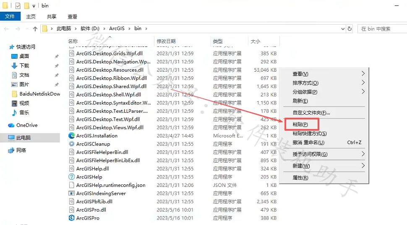The height and width of the screenshot is (225, 407).
Task: Click the ArcGISPro.dll file icon
Action: click(71, 209)
